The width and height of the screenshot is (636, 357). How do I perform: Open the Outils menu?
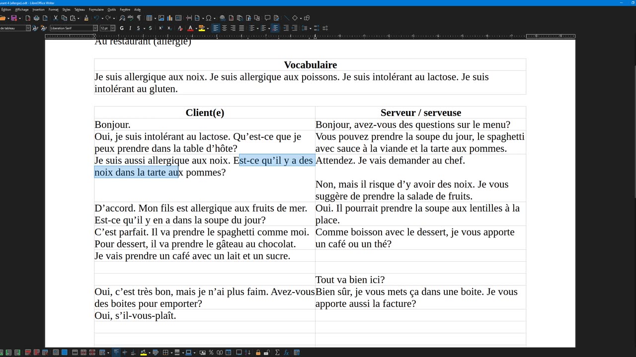[112, 9]
